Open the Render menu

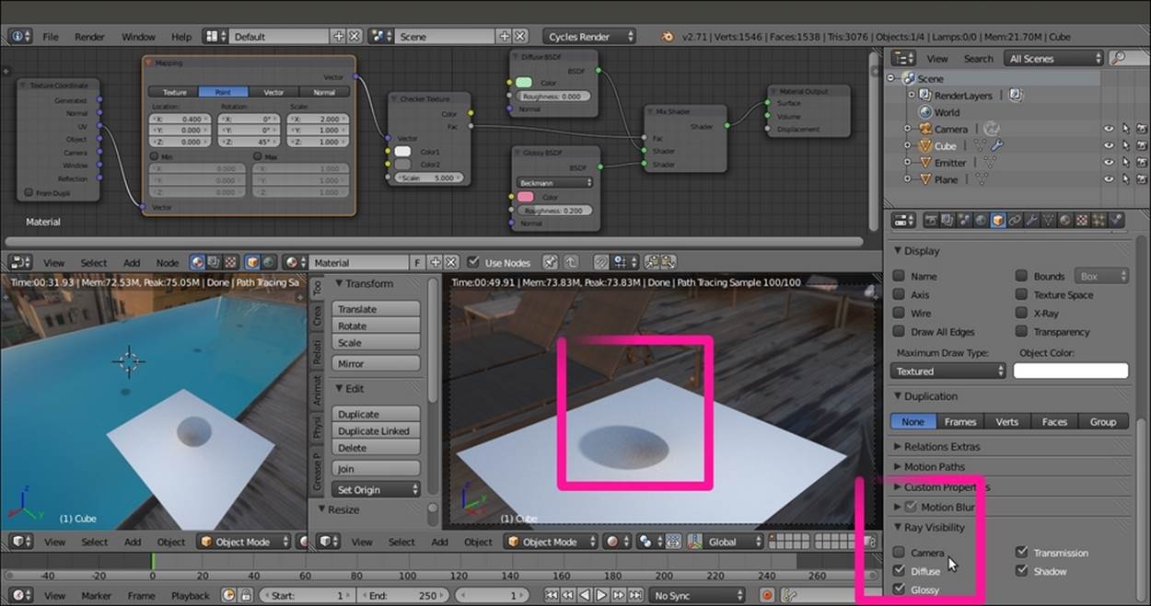89,37
